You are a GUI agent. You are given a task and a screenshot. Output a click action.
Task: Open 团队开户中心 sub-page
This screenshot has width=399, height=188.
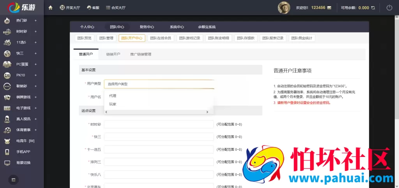coord(132,38)
